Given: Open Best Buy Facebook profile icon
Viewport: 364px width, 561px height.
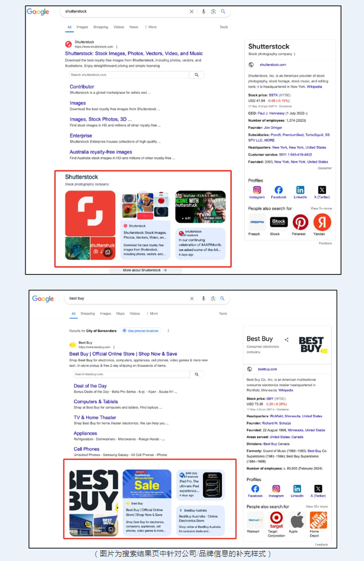Looking at the screenshot, I should 255,489.
